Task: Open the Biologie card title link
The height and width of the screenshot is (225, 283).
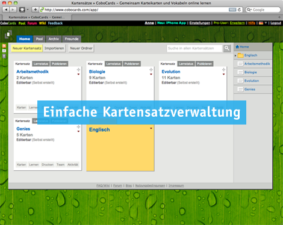Action: coord(97,72)
